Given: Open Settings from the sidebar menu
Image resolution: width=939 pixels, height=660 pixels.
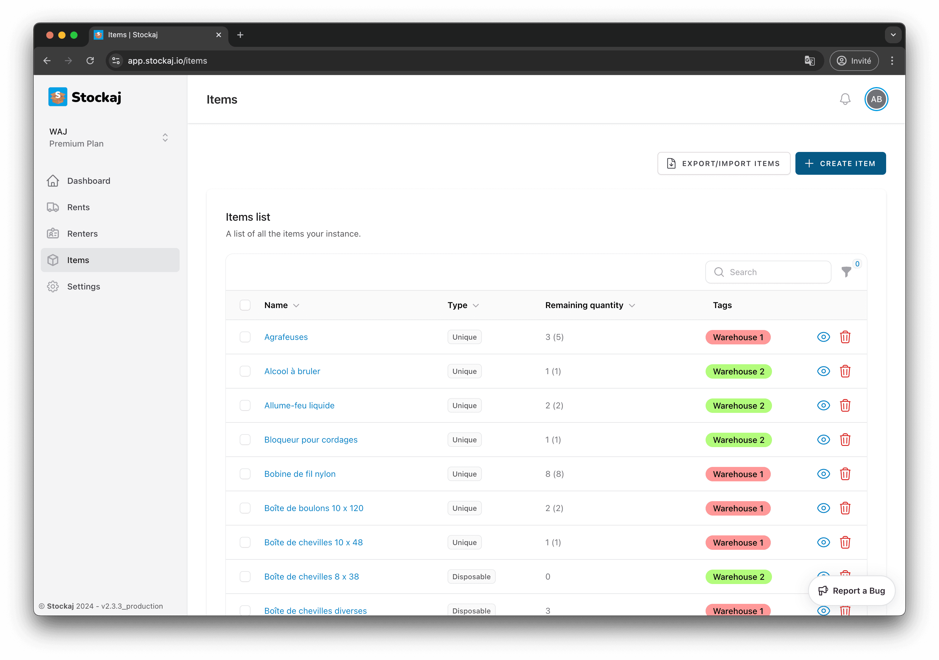Looking at the screenshot, I should pos(84,287).
